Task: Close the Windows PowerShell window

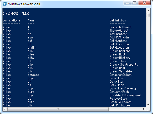Action: click(x=144, y=3)
